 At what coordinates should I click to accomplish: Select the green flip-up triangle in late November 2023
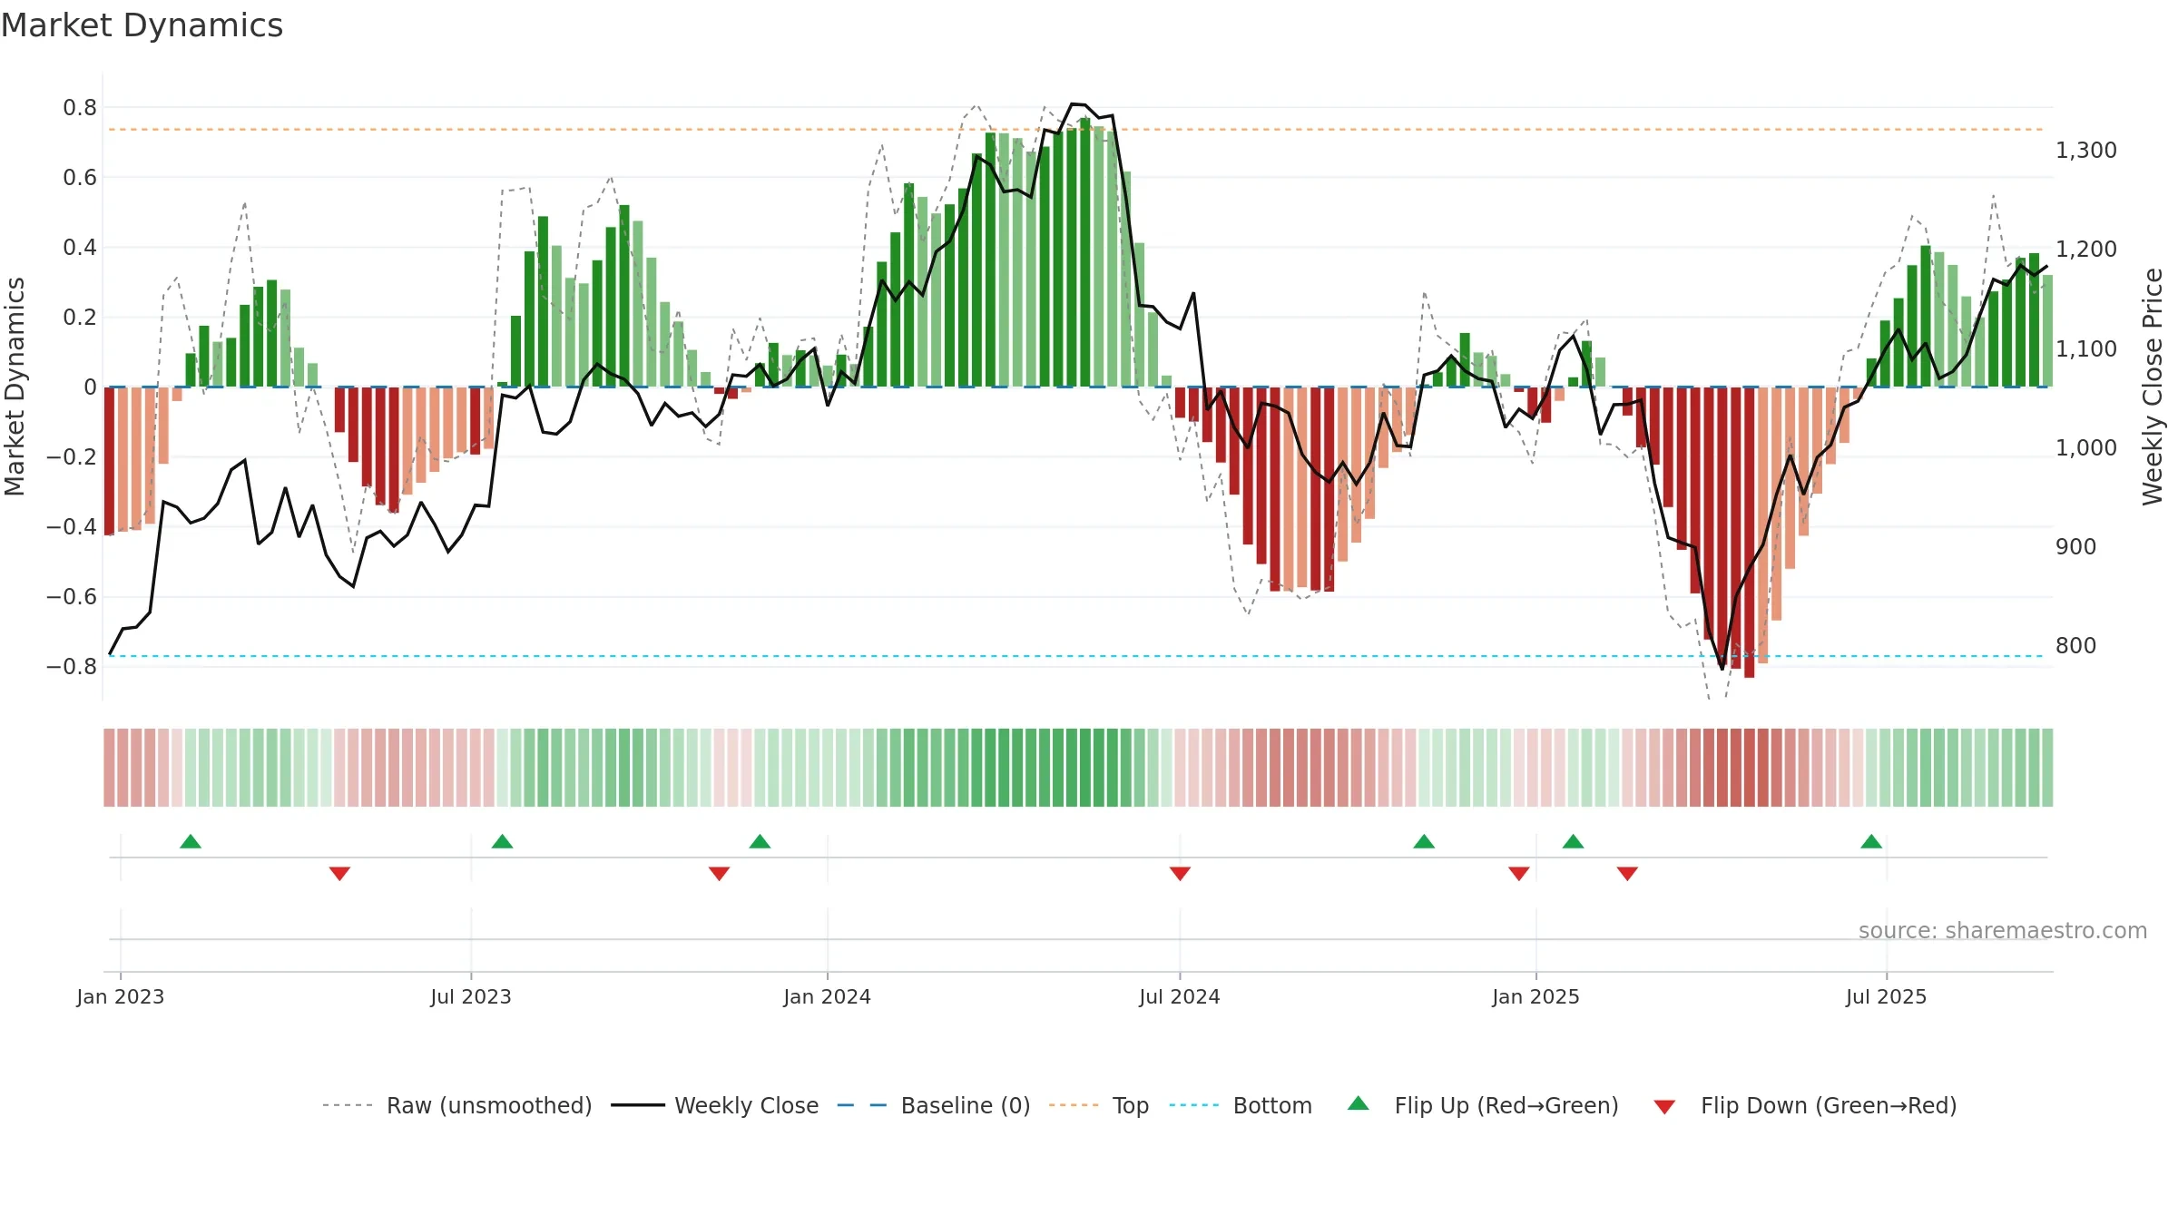760,841
